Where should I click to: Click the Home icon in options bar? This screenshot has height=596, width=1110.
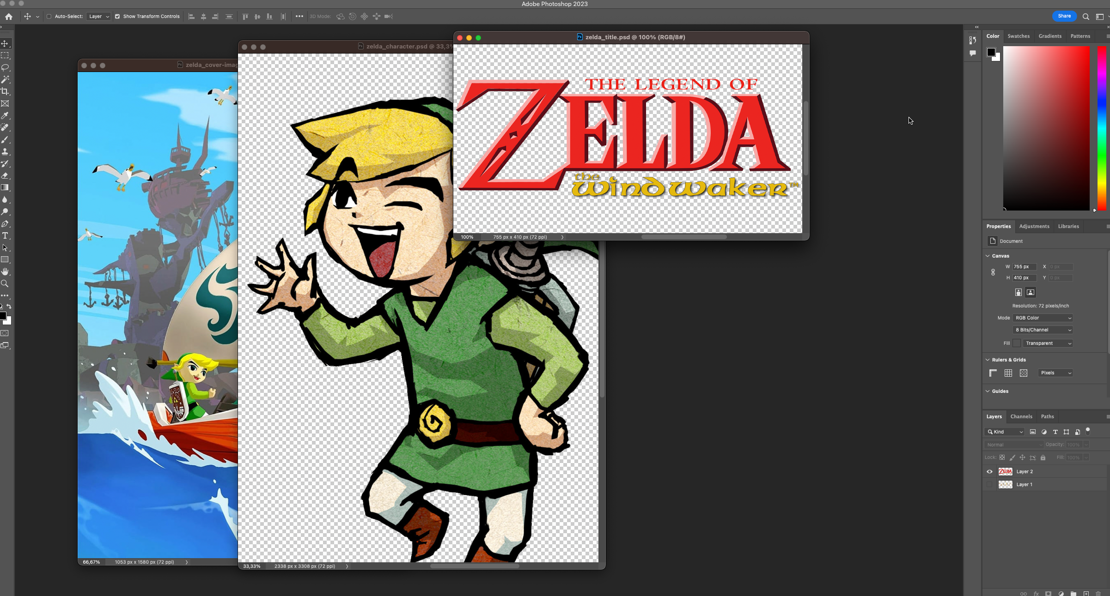pyautogui.click(x=9, y=17)
